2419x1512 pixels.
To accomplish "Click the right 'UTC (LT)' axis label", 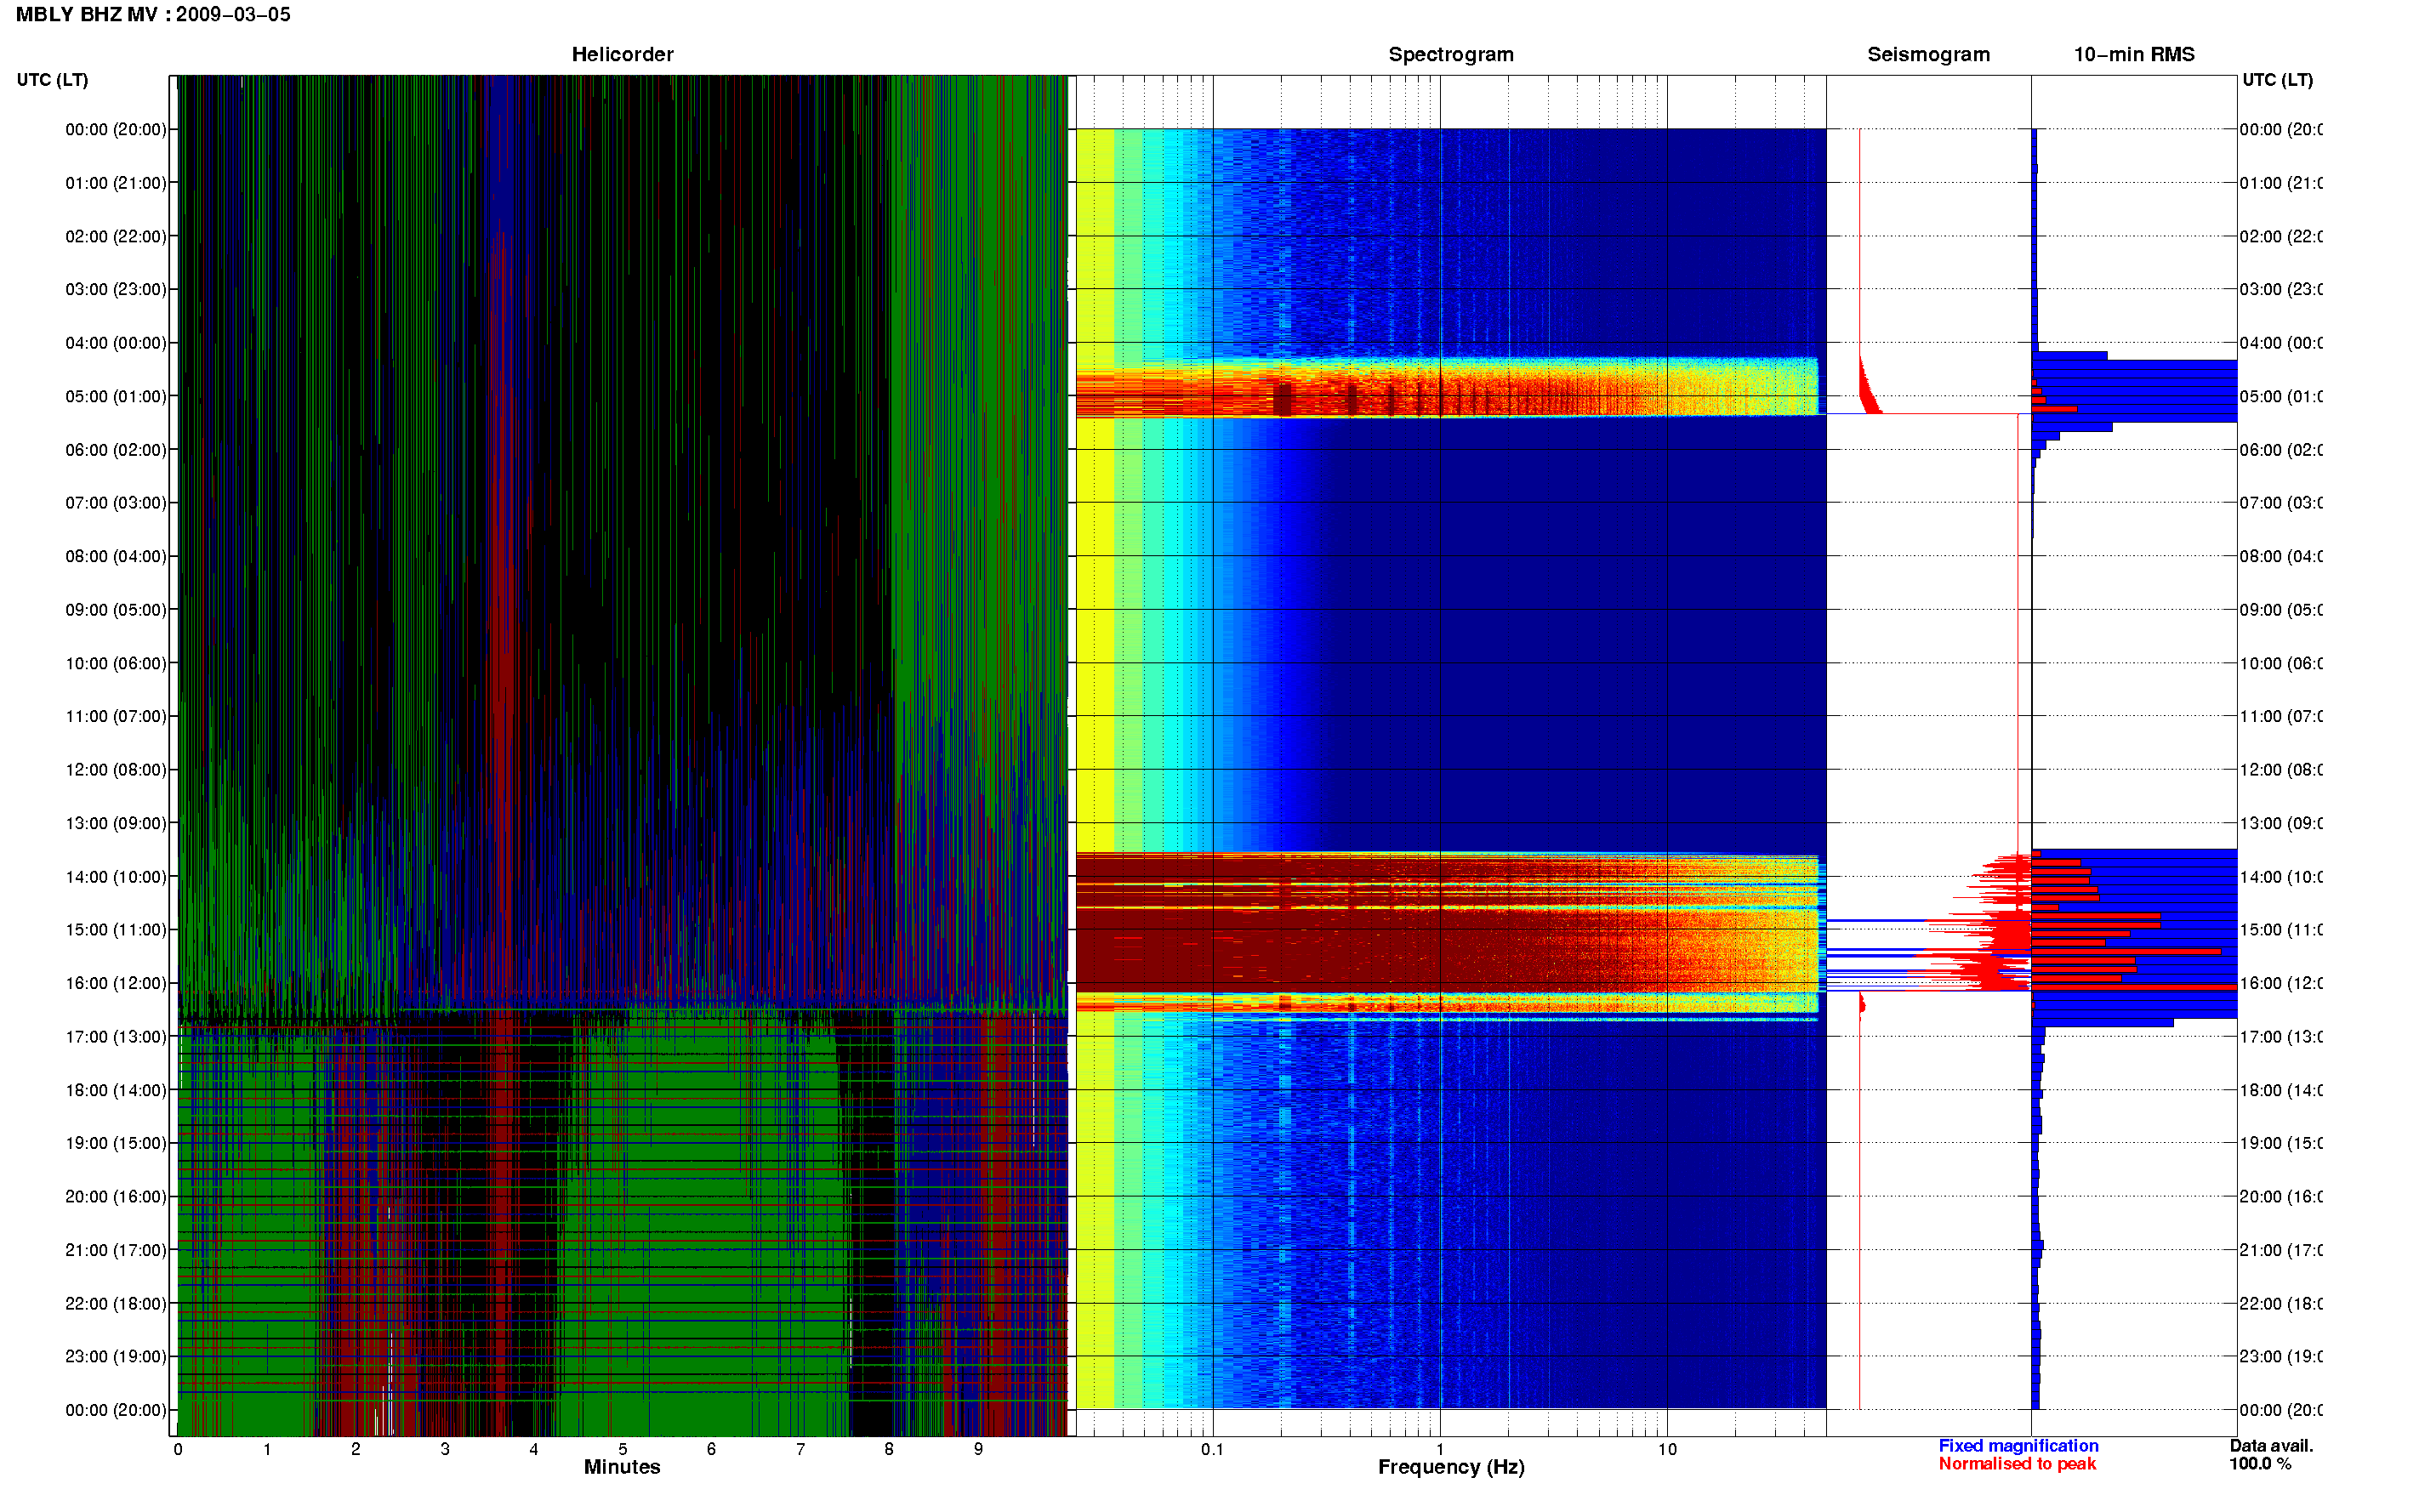I will tap(2277, 80).
